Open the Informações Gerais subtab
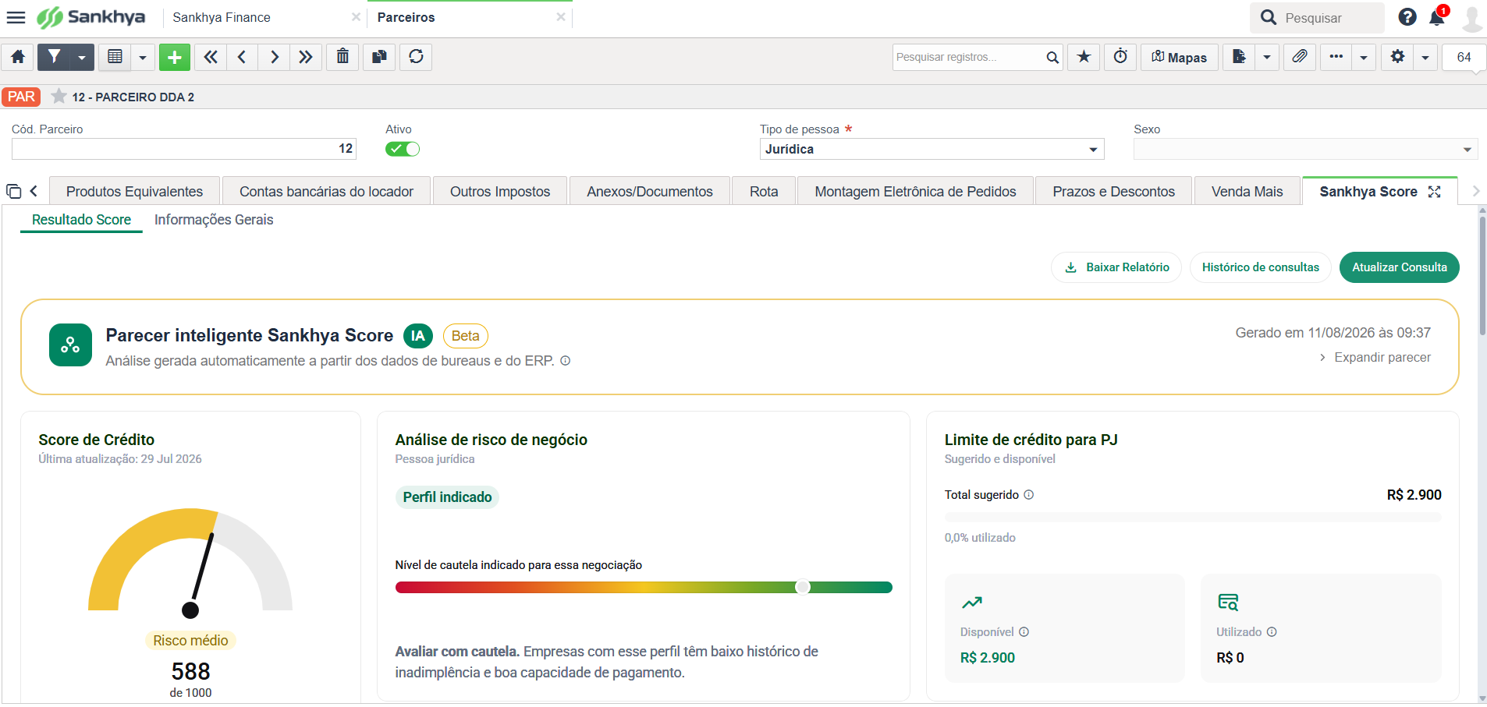This screenshot has height=707, width=1487. pos(214,220)
